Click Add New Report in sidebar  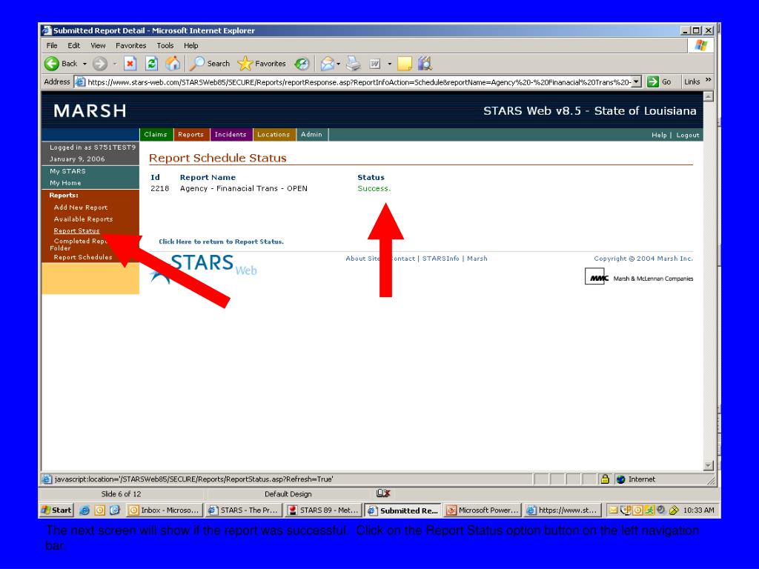(81, 207)
